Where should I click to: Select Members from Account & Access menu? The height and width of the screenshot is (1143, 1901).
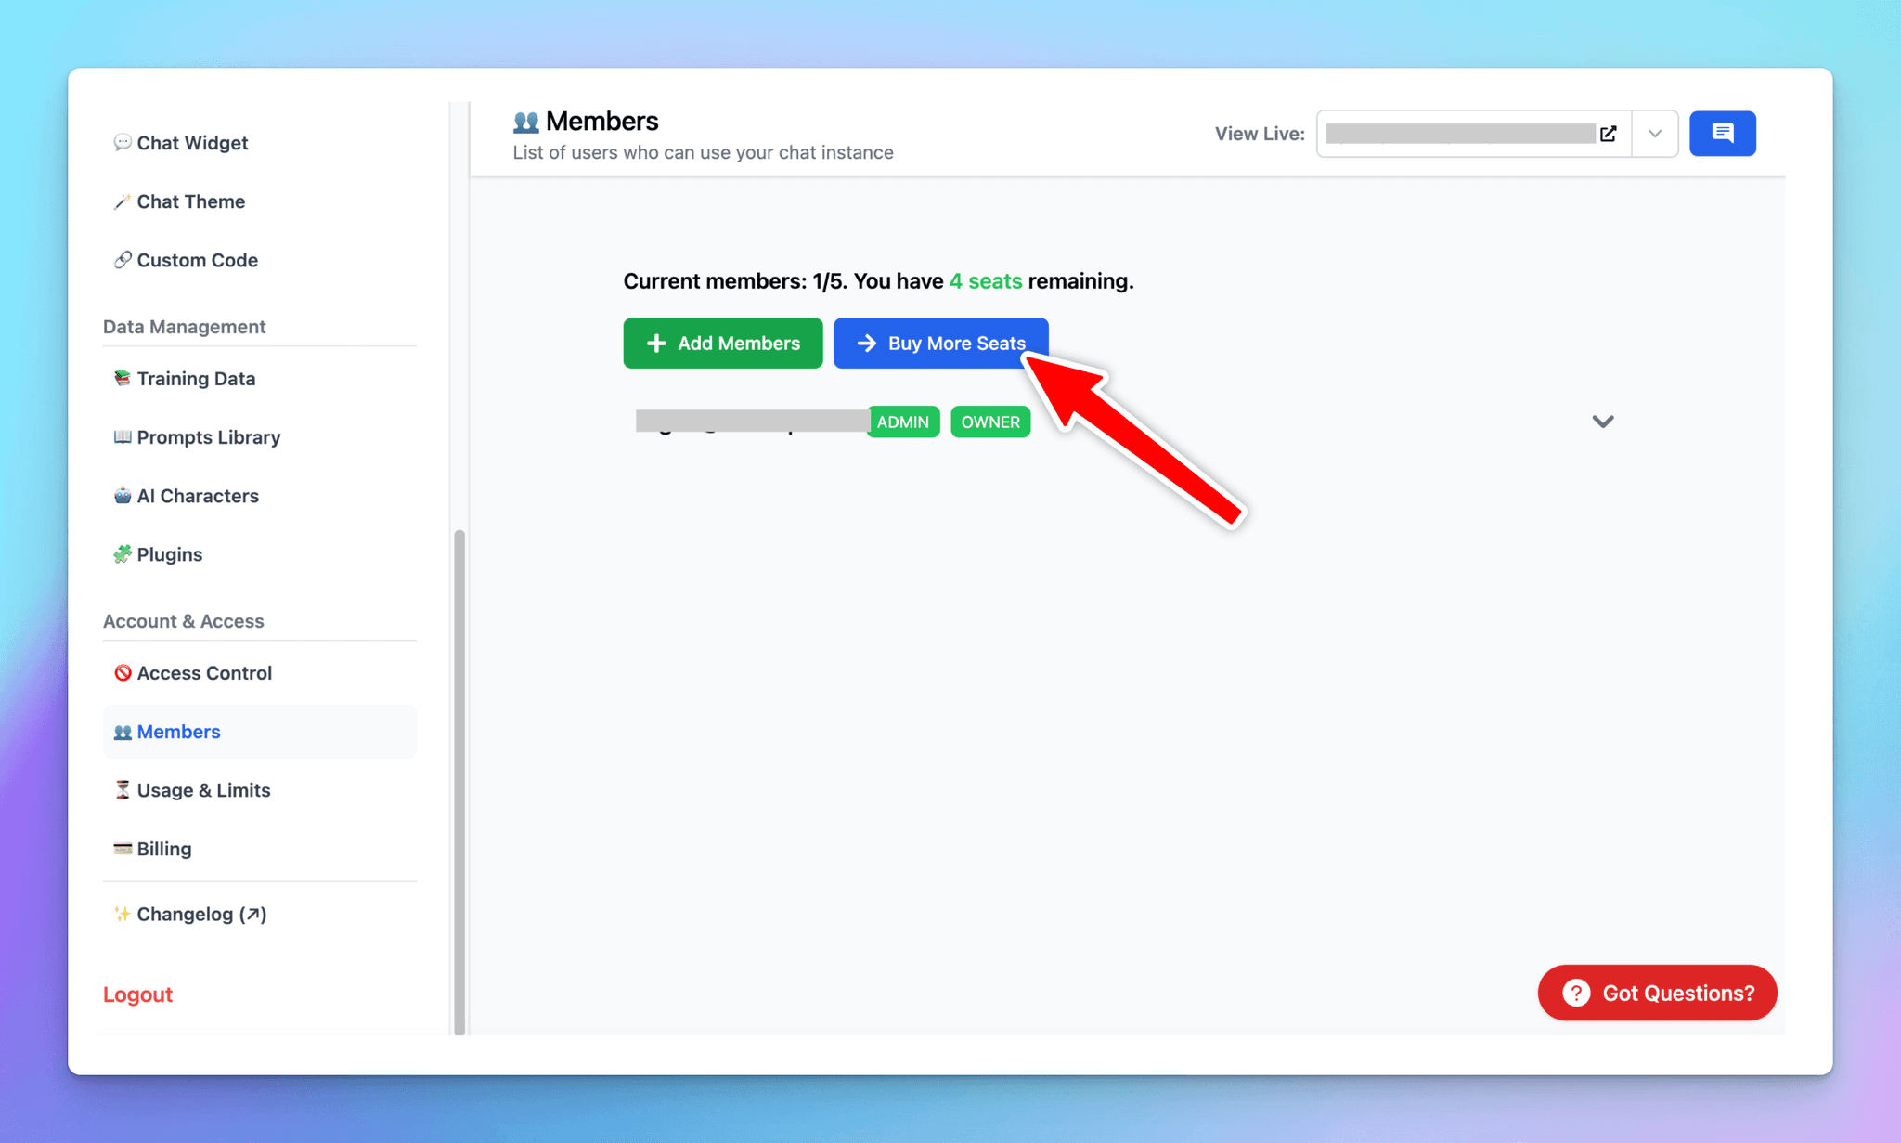click(x=178, y=731)
